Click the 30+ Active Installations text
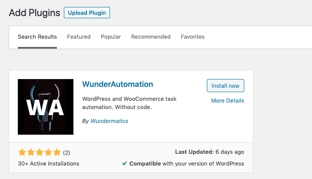Screen dimensions: 312x179 [49, 164]
